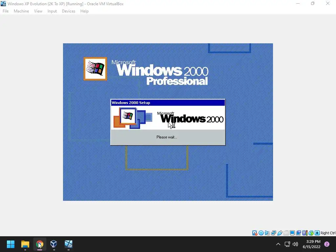Viewport: 336px width, 252px height.
Task: Close the VirtualBox window
Action: pos(328,4)
